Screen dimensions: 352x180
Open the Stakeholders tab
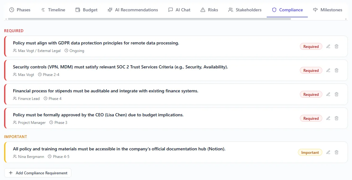(245, 10)
